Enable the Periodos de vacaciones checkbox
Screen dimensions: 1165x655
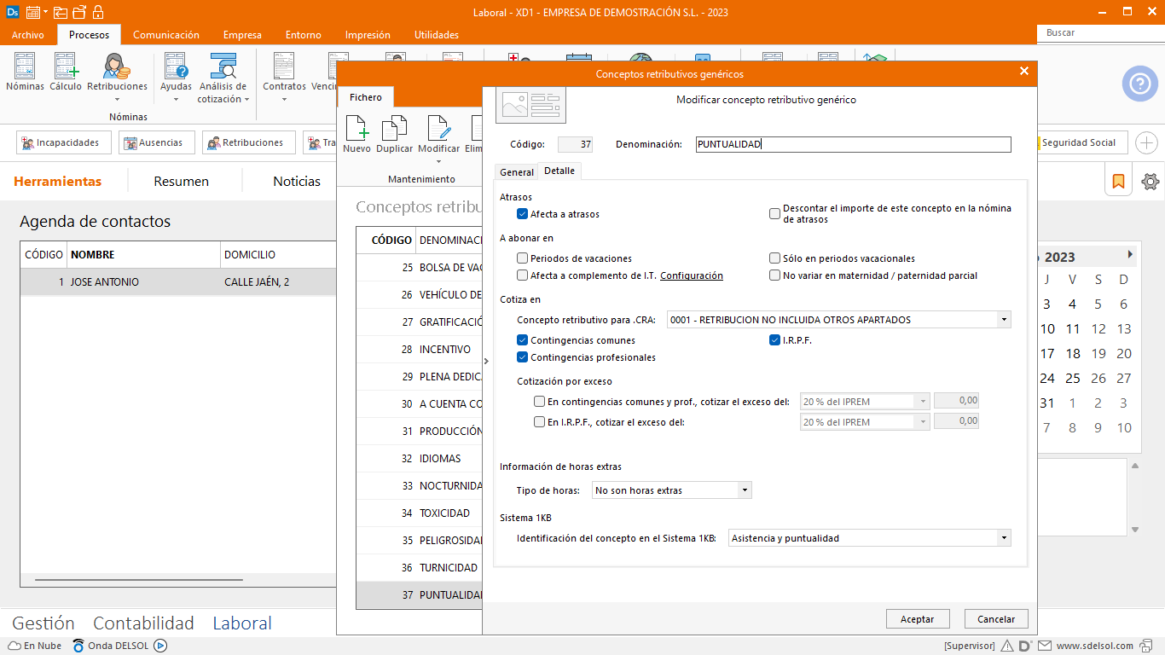(x=523, y=258)
